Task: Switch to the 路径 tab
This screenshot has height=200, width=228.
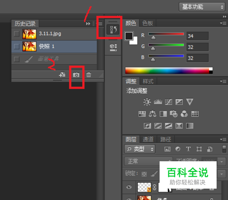Action: [x=166, y=139]
